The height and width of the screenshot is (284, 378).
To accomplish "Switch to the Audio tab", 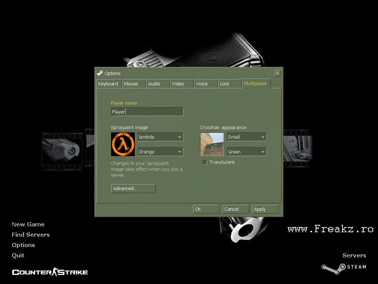I will pyautogui.click(x=158, y=84).
